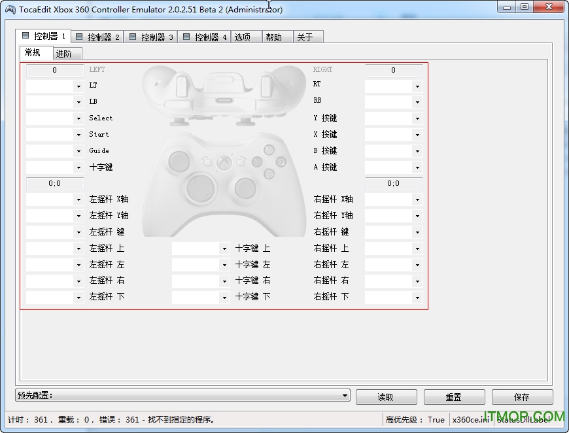Click the 重置 reset button

coord(454,396)
